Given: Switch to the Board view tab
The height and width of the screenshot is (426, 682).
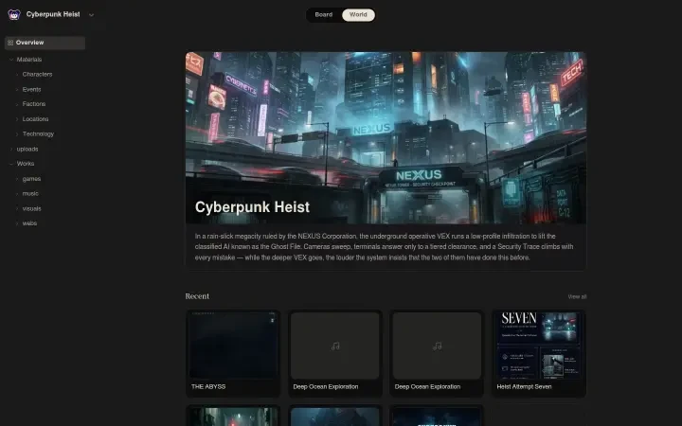Looking at the screenshot, I should [x=324, y=15].
